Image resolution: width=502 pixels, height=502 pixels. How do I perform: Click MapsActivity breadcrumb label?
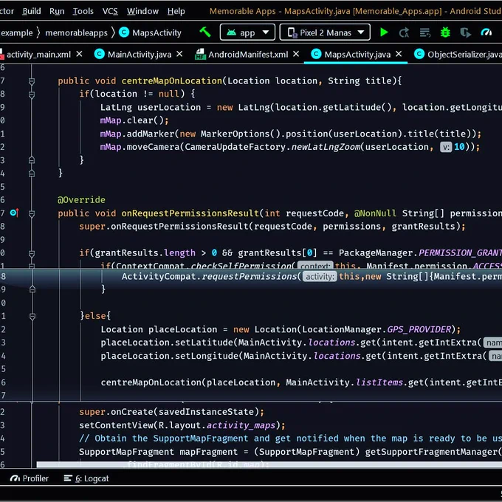coord(157,32)
